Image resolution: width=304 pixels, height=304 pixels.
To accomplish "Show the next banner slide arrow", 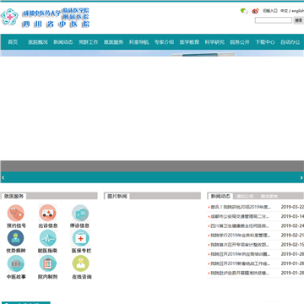I will (x=301, y=177).
